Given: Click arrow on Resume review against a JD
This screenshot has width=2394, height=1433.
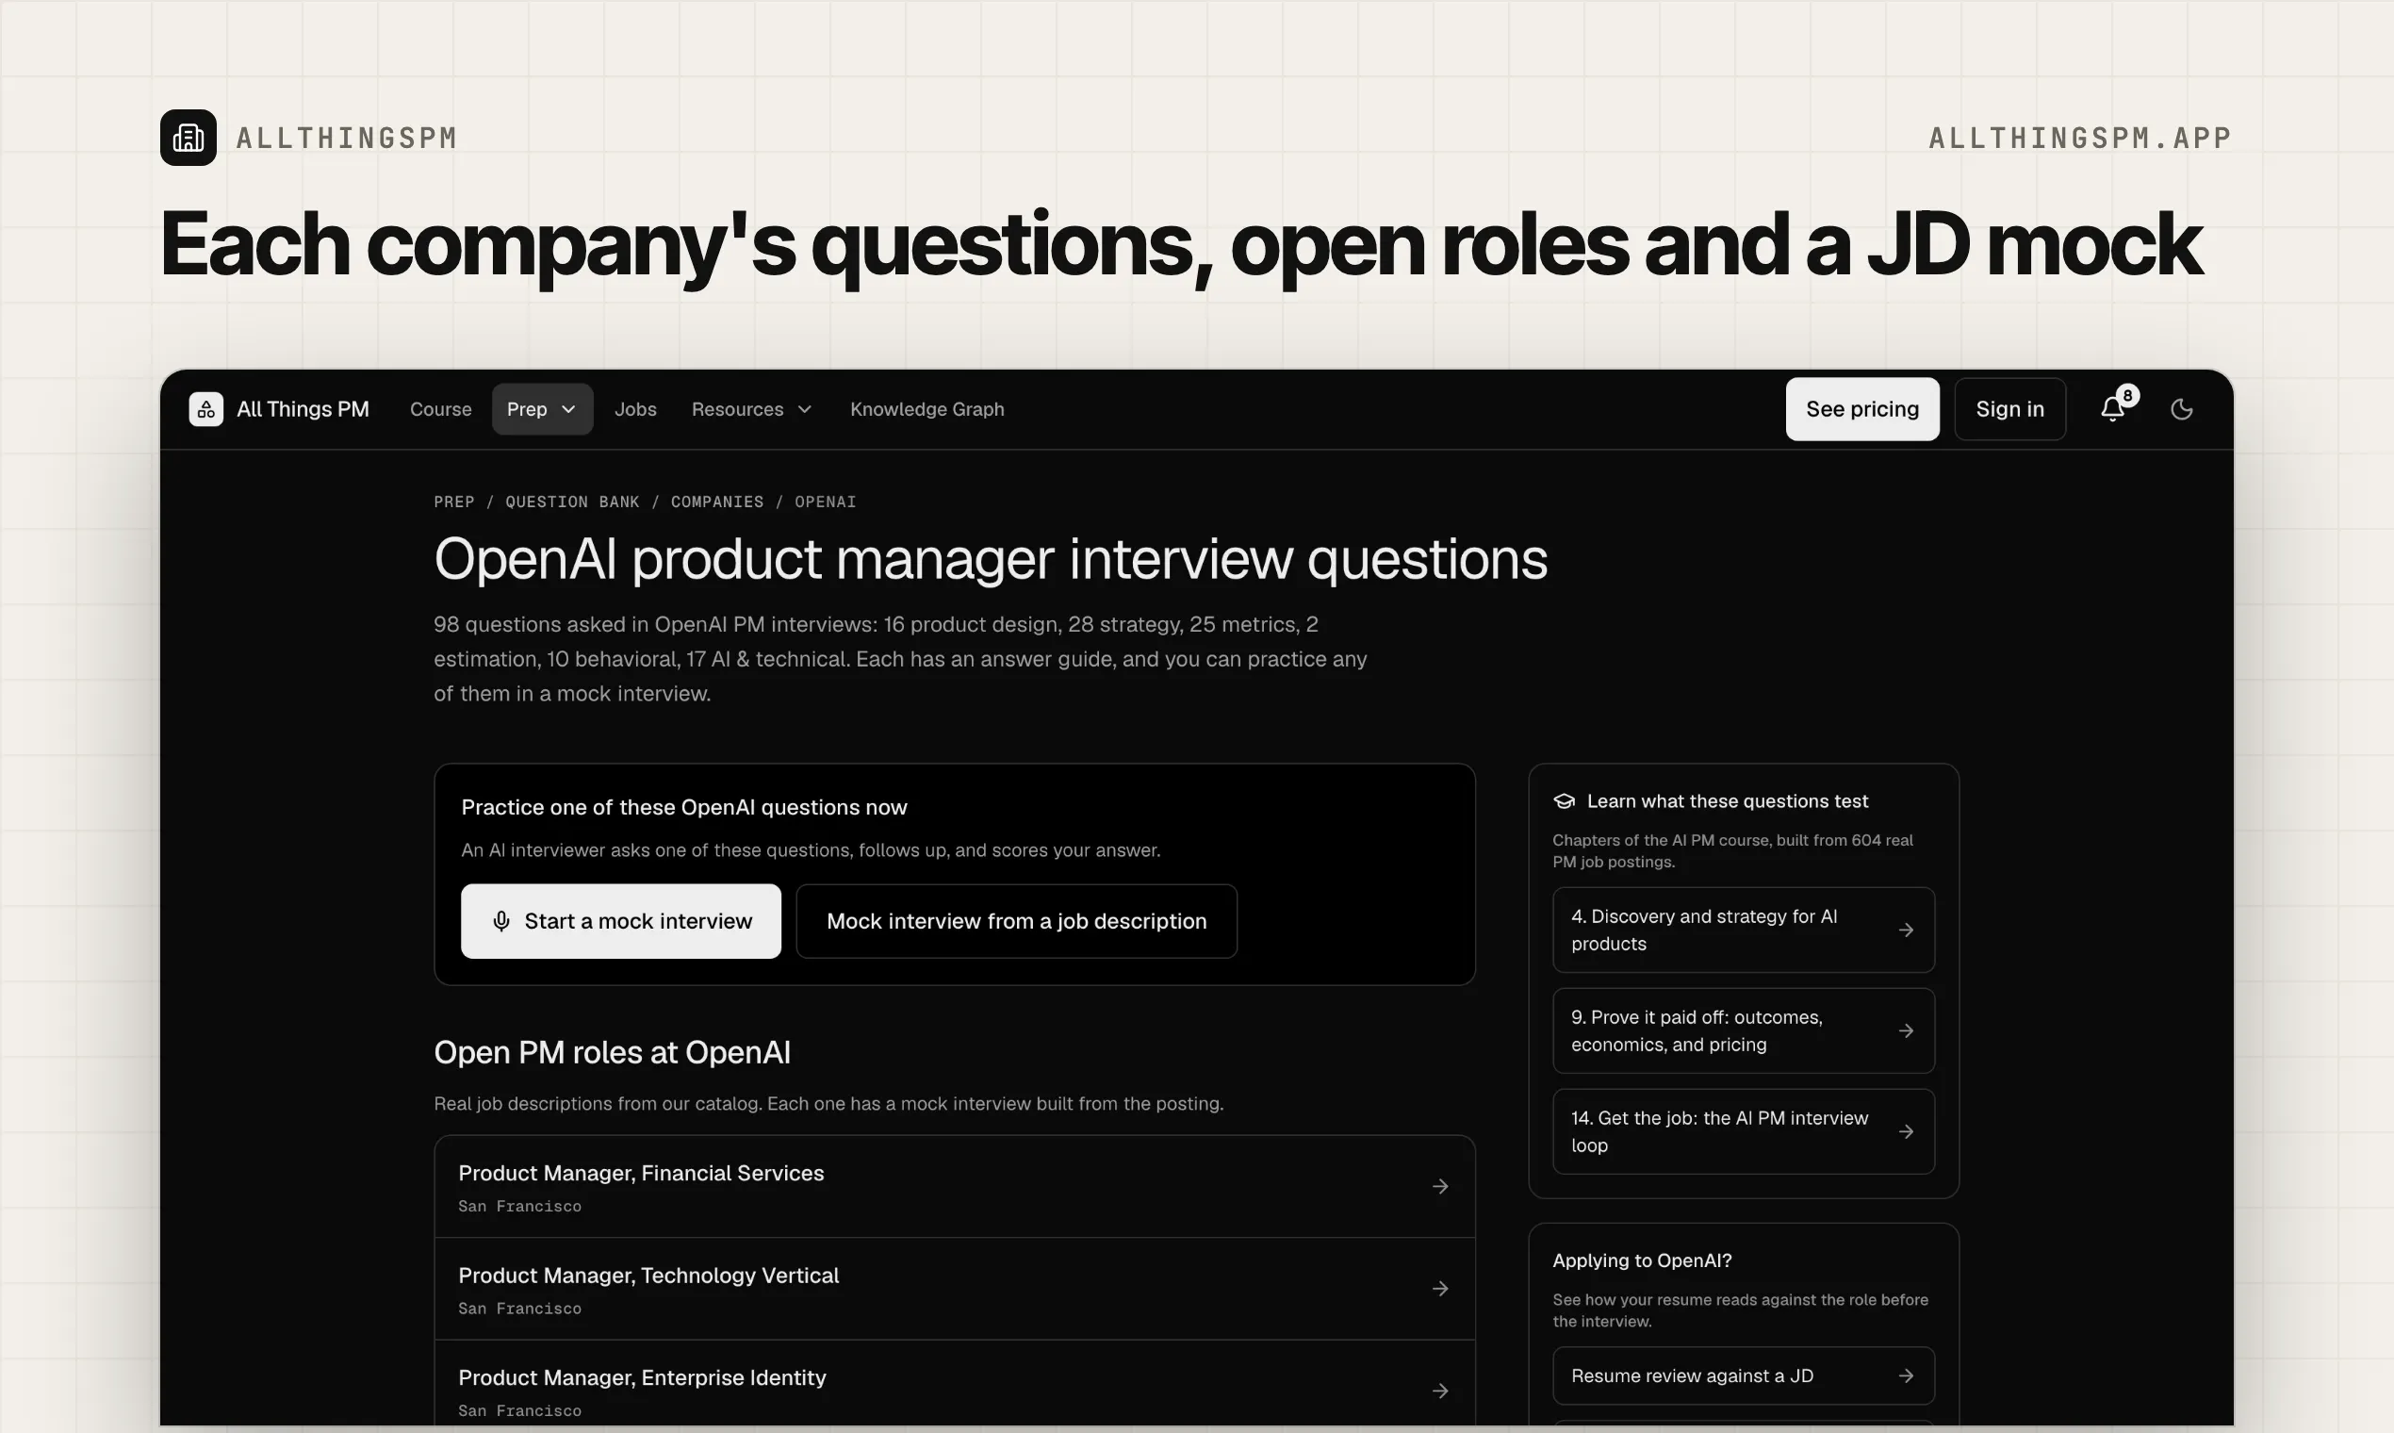Looking at the screenshot, I should coord(1906,1376).
